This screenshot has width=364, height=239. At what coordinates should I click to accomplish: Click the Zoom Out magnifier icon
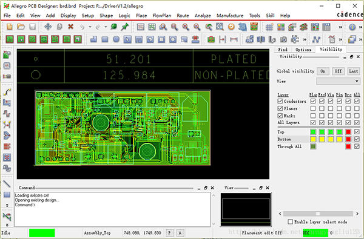coord(197,27)
